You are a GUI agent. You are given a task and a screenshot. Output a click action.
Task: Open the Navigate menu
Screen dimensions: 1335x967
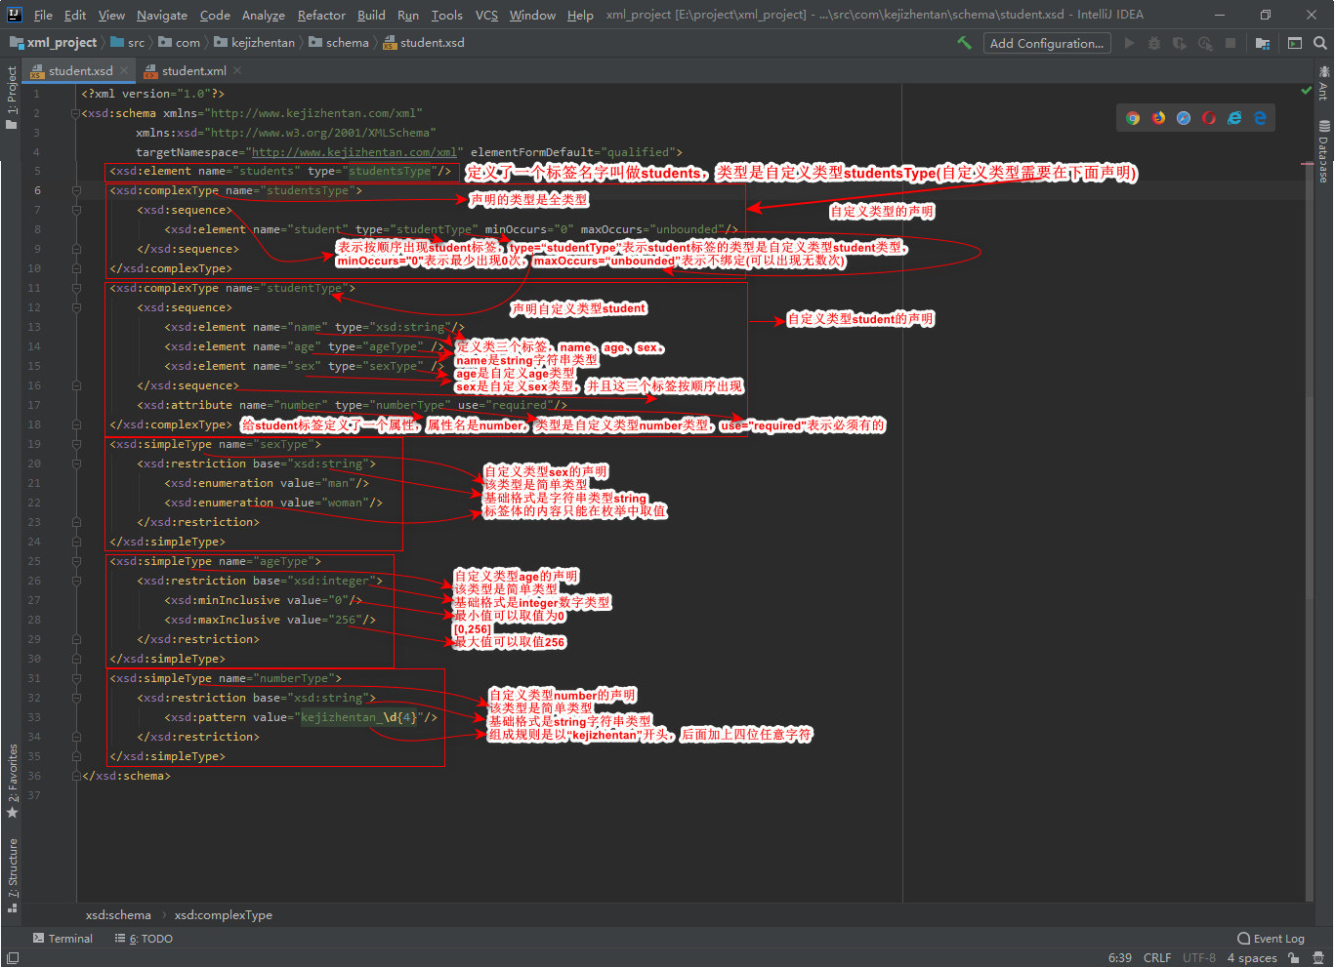point(162,15)
